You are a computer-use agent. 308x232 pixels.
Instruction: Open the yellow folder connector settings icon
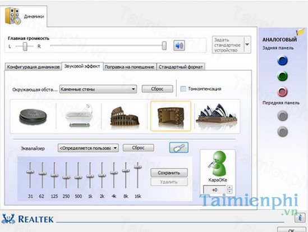(301, 31)
